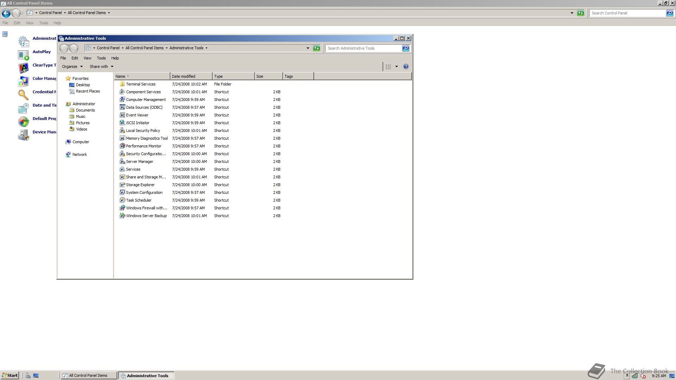Select the Event Viewer icon
676x380 pixels.
[122, 115]
